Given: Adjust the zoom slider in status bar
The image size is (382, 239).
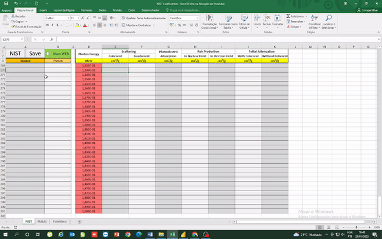Looking at the screenshot, I should pyautogui.click(x=357, y=228).
